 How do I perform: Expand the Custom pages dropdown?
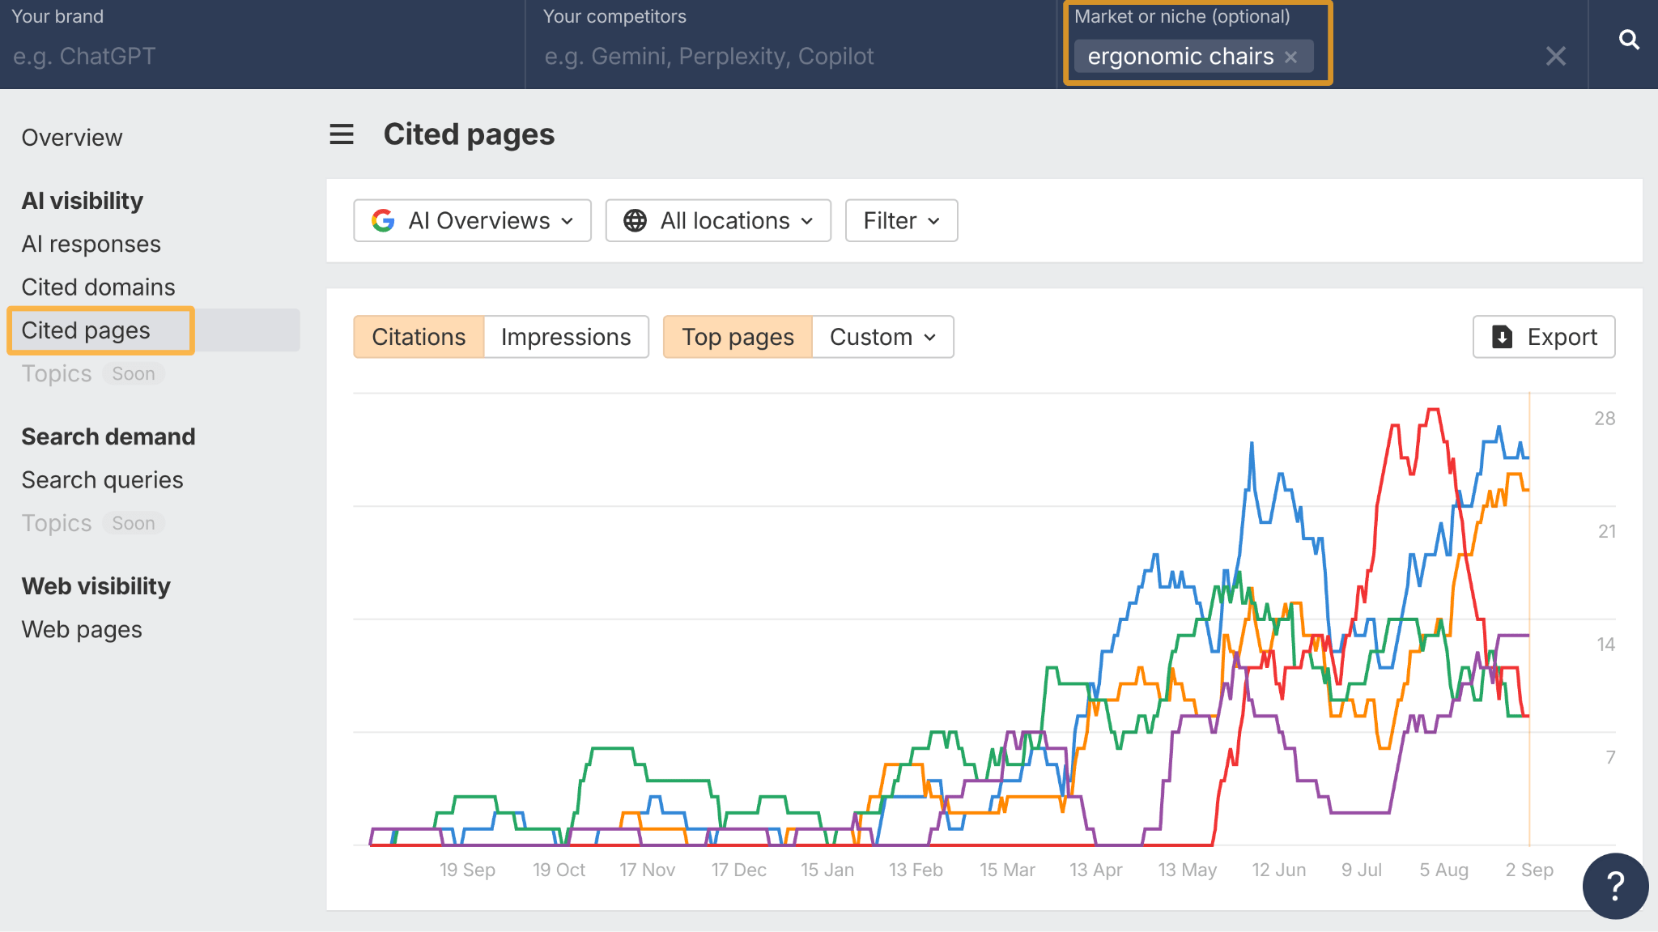click(882, 337)
